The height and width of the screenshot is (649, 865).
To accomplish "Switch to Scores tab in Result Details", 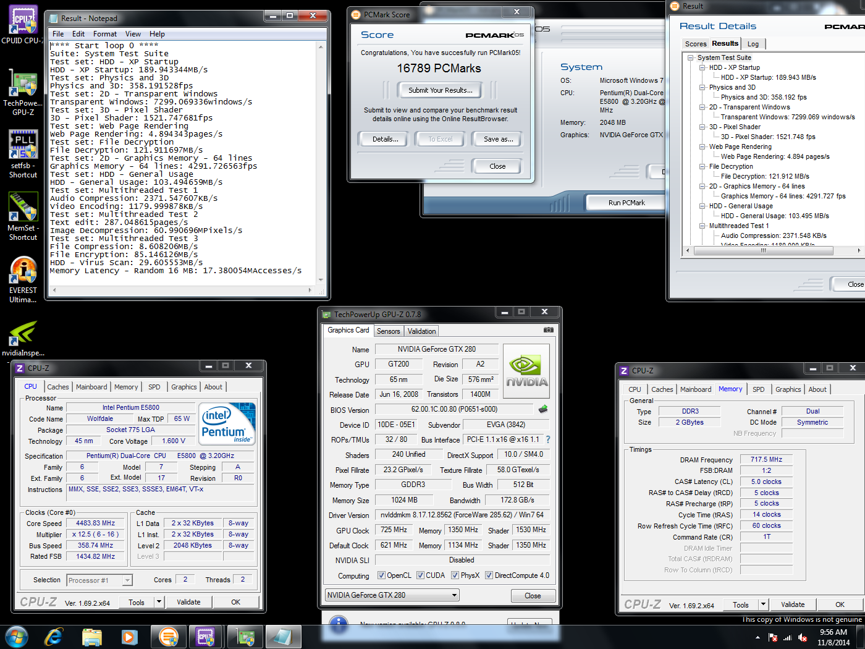I will pyautogui.click(x=696, y=44).
